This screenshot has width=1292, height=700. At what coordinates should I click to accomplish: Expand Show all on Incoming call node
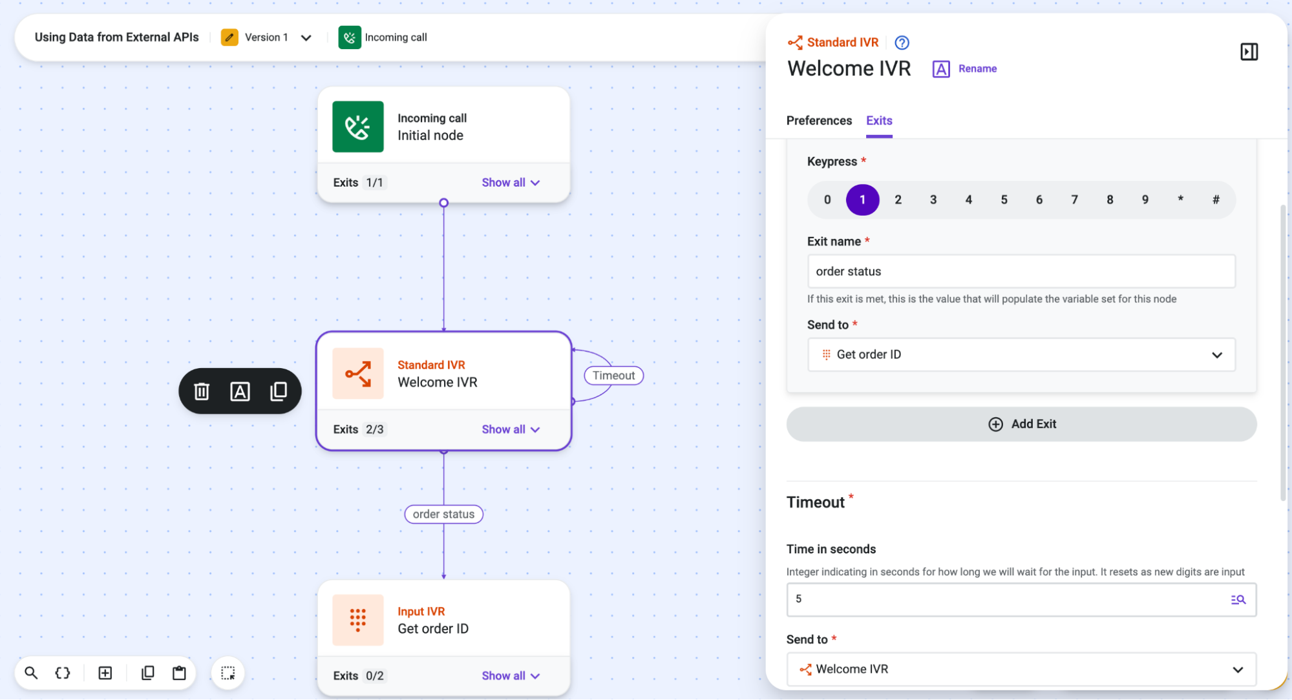coord(511,183)
